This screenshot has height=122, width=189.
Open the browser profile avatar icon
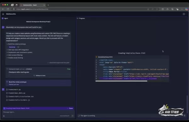12,5
